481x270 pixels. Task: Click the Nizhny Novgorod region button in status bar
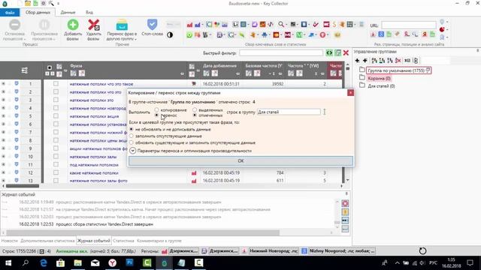(x=342, y=251)
